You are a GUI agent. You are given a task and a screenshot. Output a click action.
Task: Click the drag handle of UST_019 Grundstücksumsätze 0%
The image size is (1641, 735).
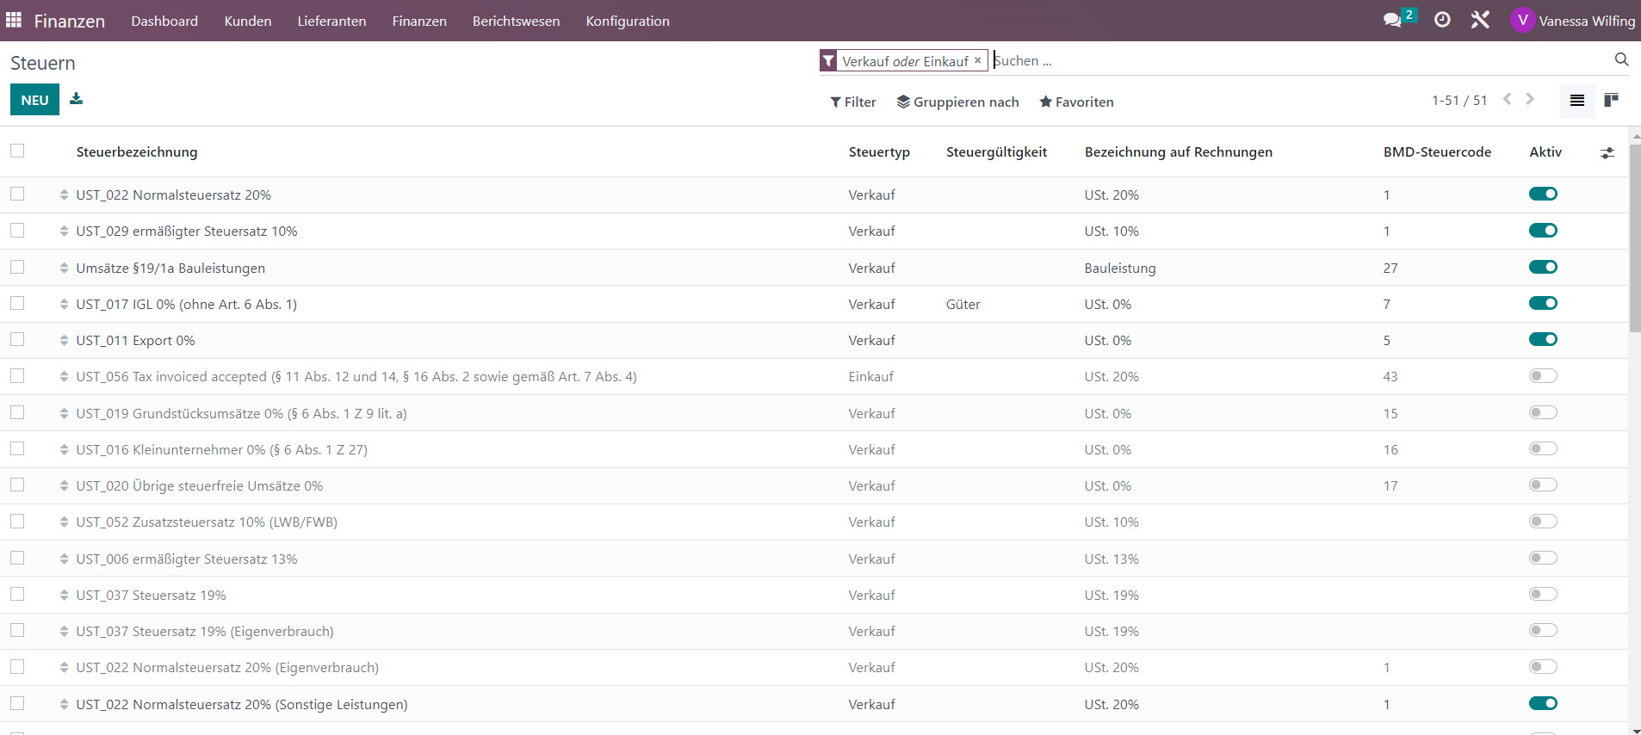point(65,413)
